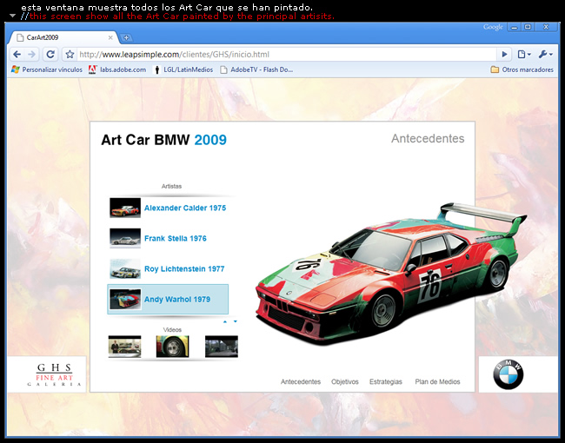565x443 pixels.
Task: Reload the page with the refresh icon
Action: coord(50,54)
